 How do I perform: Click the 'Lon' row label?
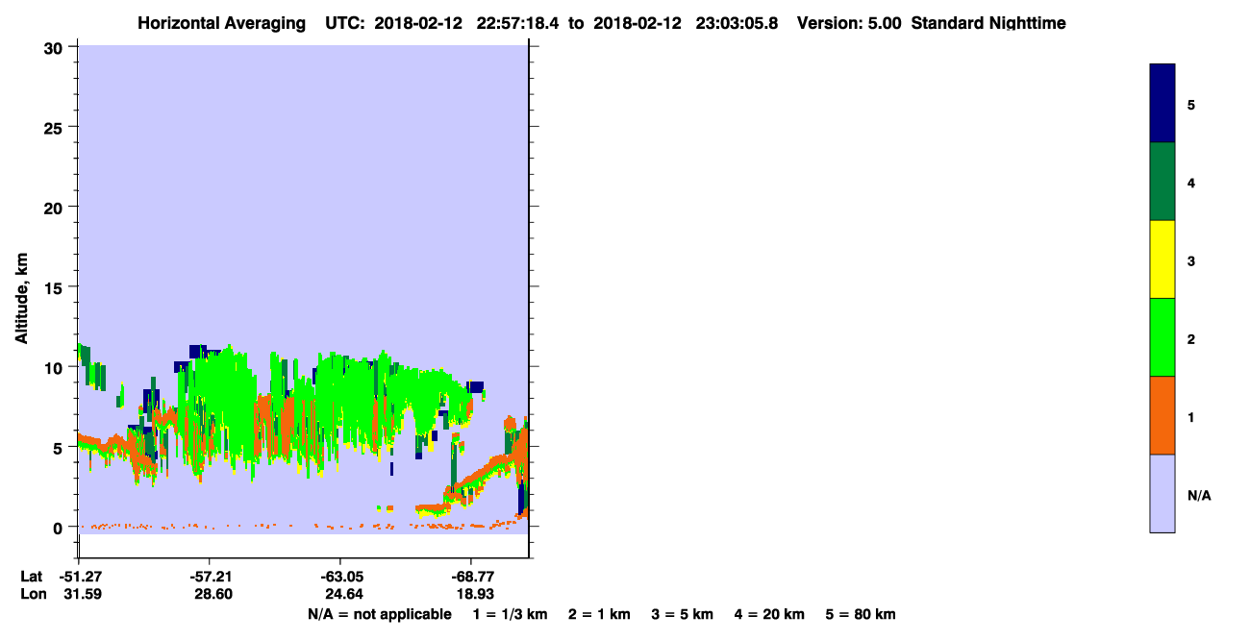pyautogui.click(x=32, y=595)
